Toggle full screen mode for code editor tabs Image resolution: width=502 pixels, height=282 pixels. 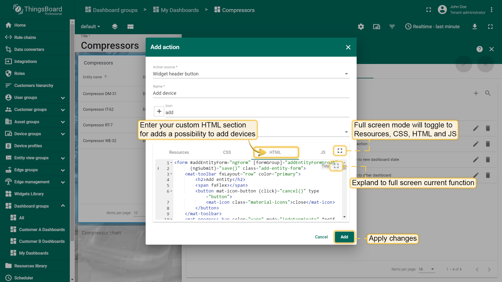click(x=340, y=151)
